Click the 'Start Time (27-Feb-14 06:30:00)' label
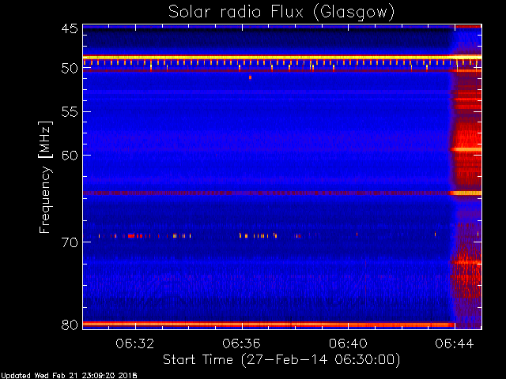This screenshot has width=506, height=379. [281, 360]
